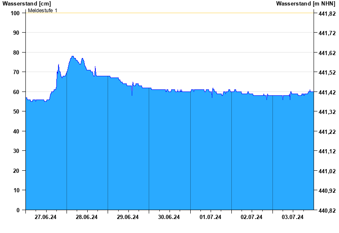This screenshot has height=233, width=339.
Task: Click the 441,12 label on the right axis
Action: click(x=326, y=151)
